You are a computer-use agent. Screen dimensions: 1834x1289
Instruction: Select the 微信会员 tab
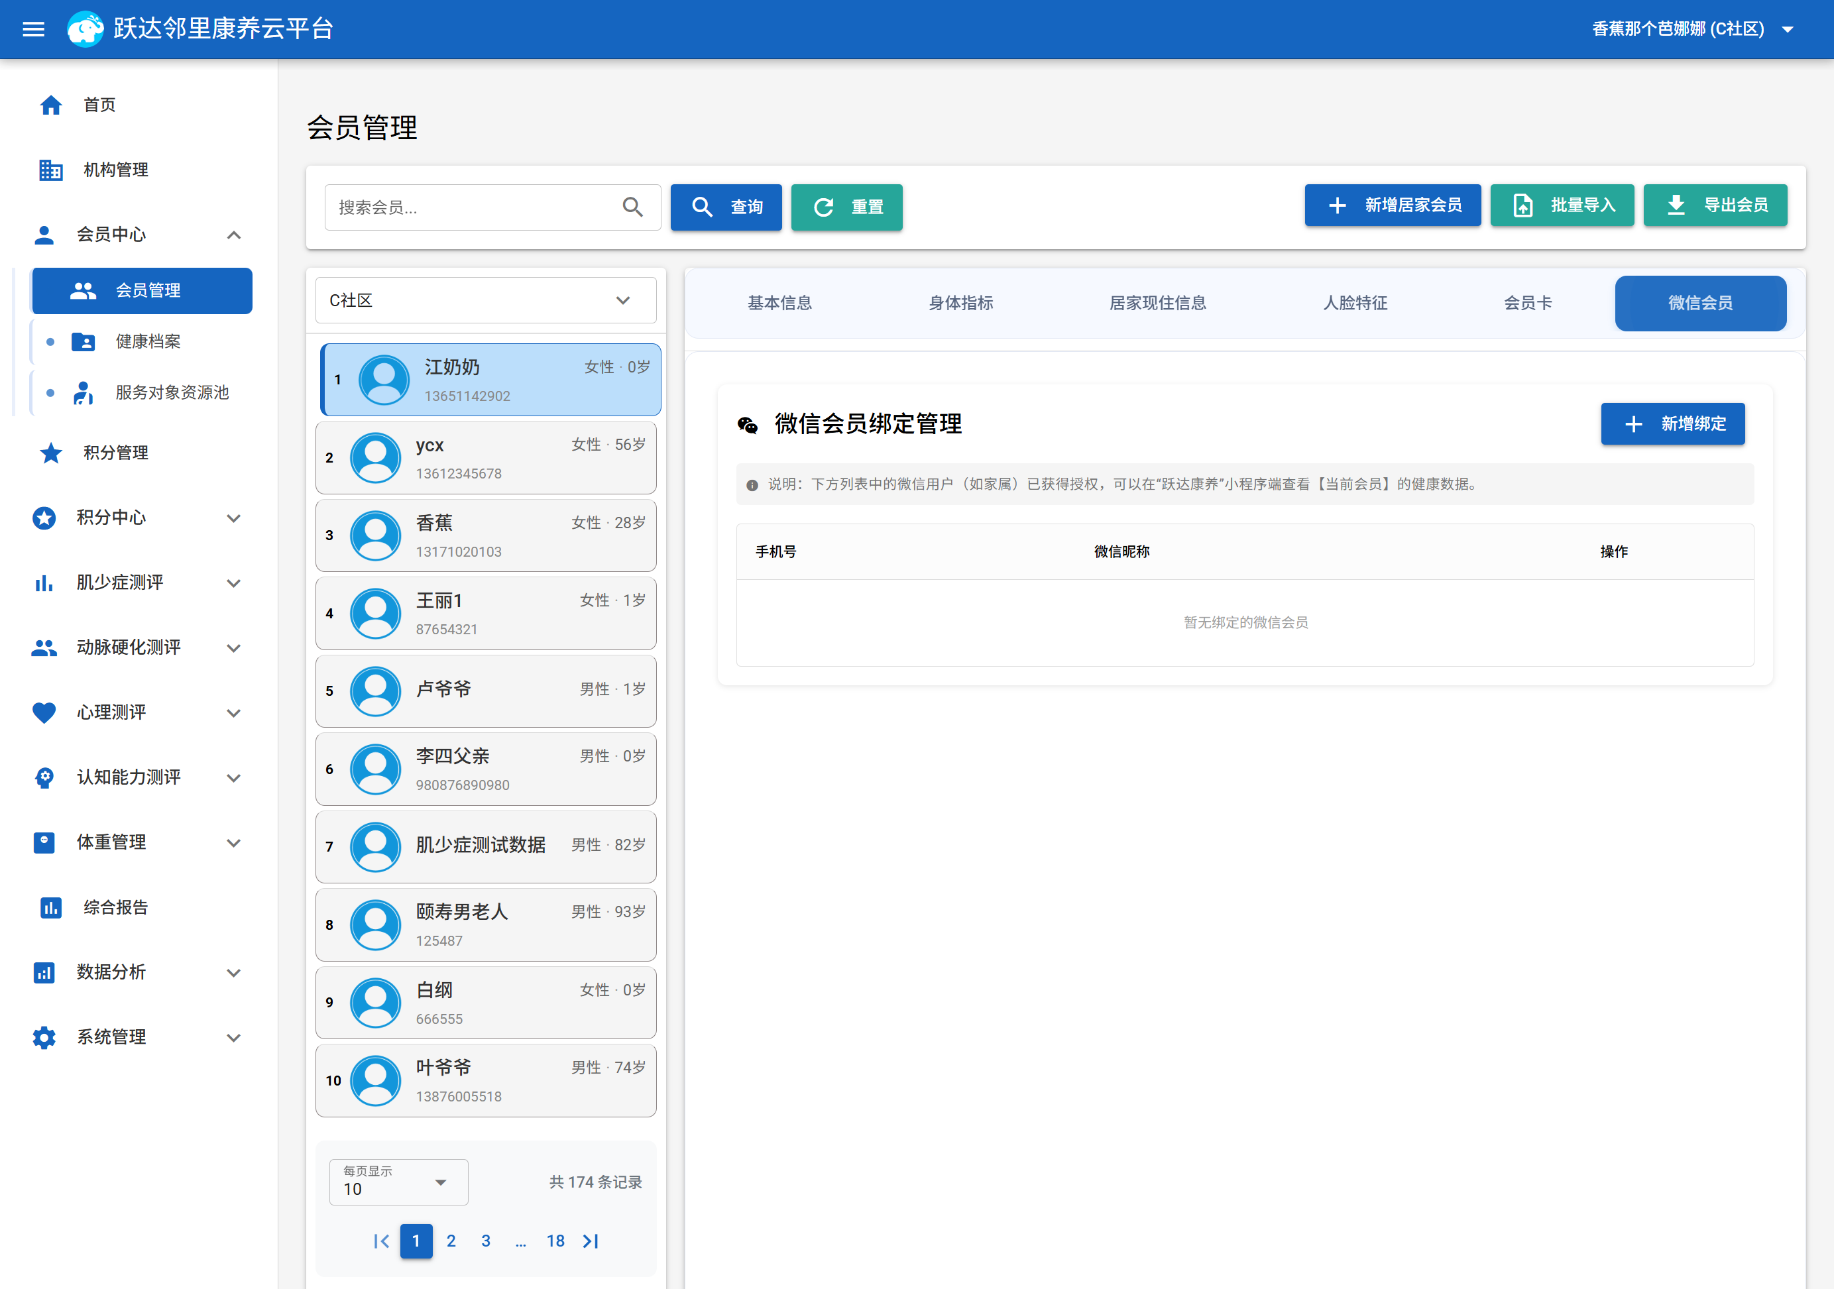coord(1701,304)
